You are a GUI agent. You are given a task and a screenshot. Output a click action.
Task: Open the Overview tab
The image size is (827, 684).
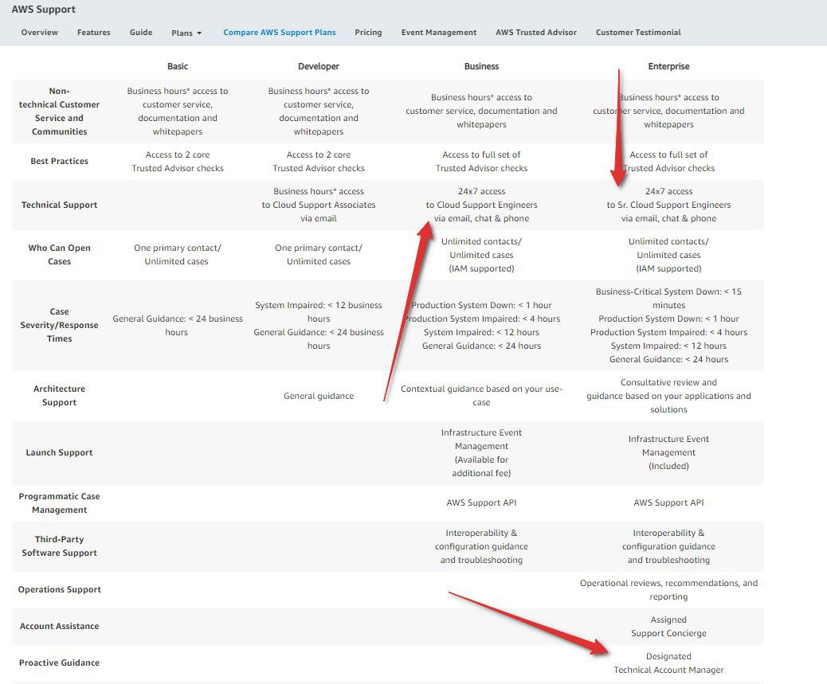click(40, 32)
